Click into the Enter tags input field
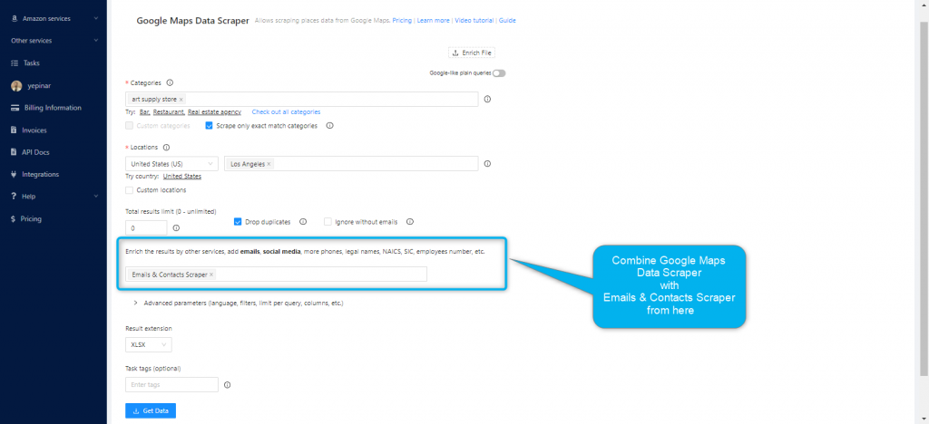 click(x=171, y=385)
